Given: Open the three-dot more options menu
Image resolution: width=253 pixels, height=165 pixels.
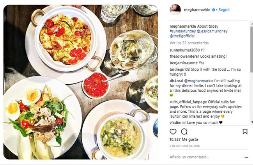Looking at the screenshot, I should [246, 158].
